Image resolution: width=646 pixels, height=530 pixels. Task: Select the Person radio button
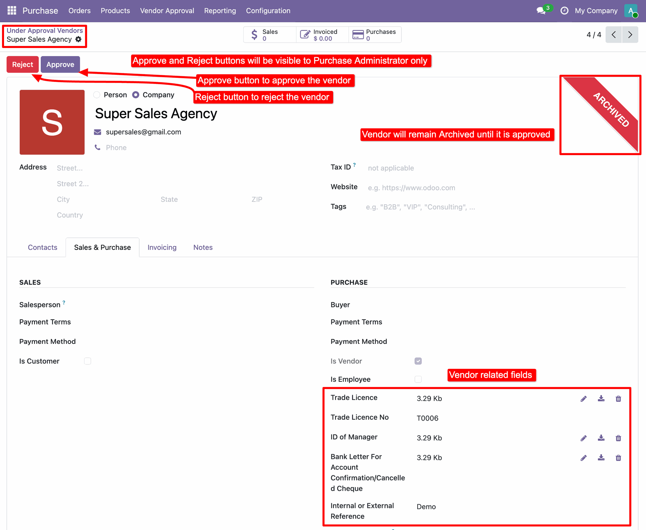[97, 95]
